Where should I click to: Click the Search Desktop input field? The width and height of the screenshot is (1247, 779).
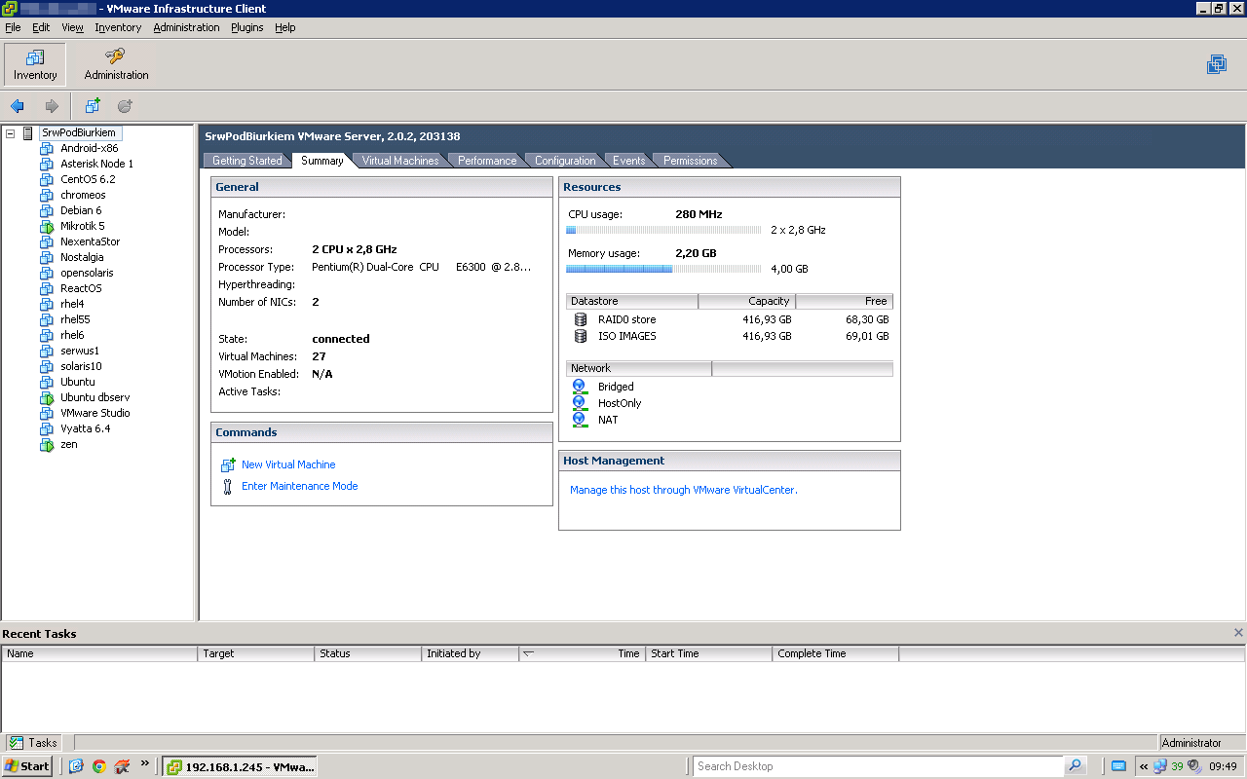point(879,766)
